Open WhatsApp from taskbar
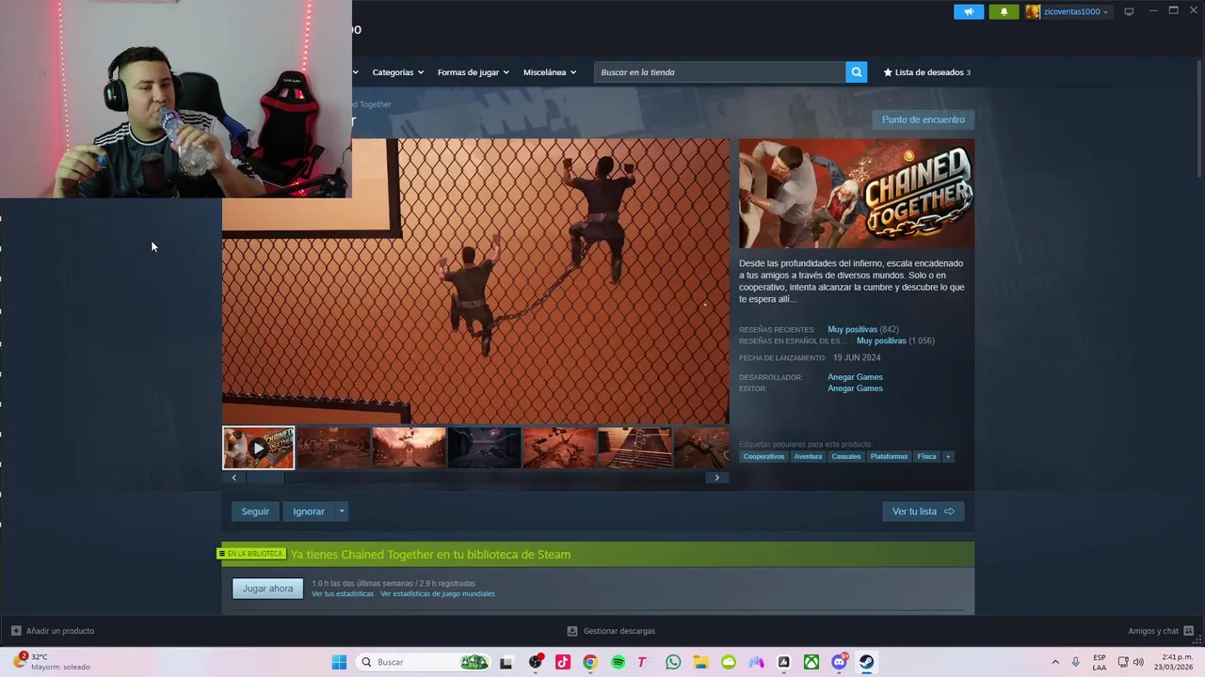Viewport: 1205px width, 677px height. 673,662
